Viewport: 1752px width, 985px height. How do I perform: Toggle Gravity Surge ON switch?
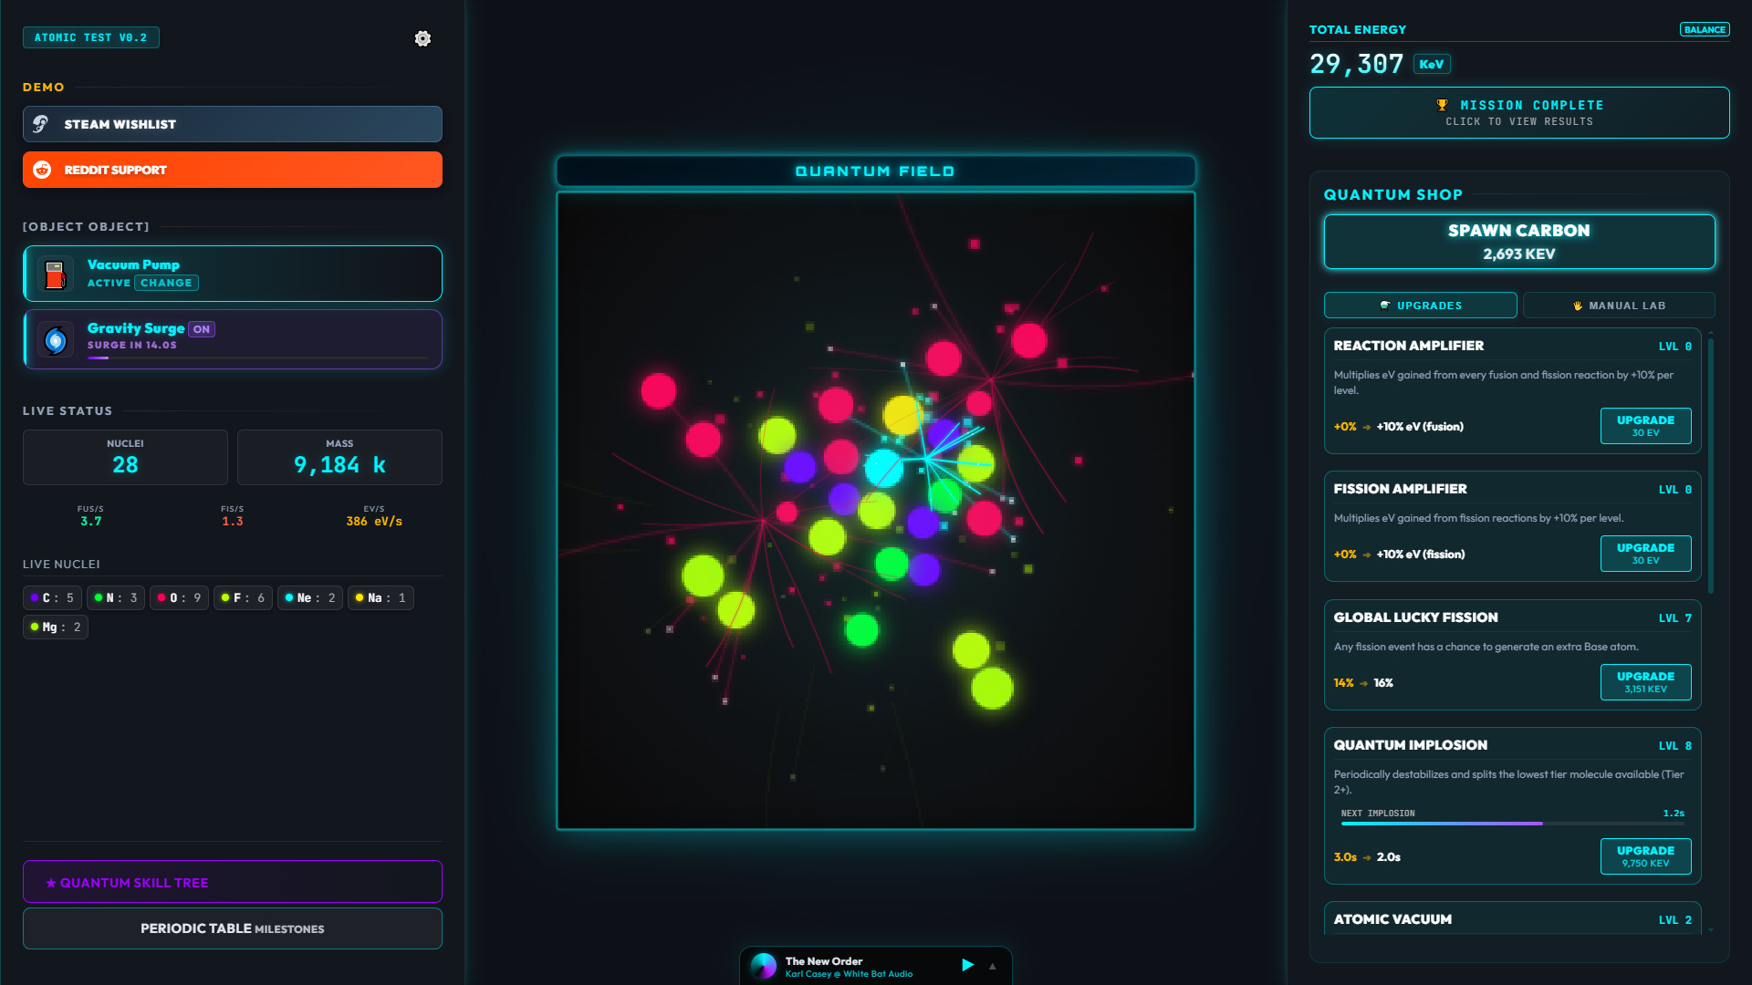pyautogui.click(x=202, y=329)
